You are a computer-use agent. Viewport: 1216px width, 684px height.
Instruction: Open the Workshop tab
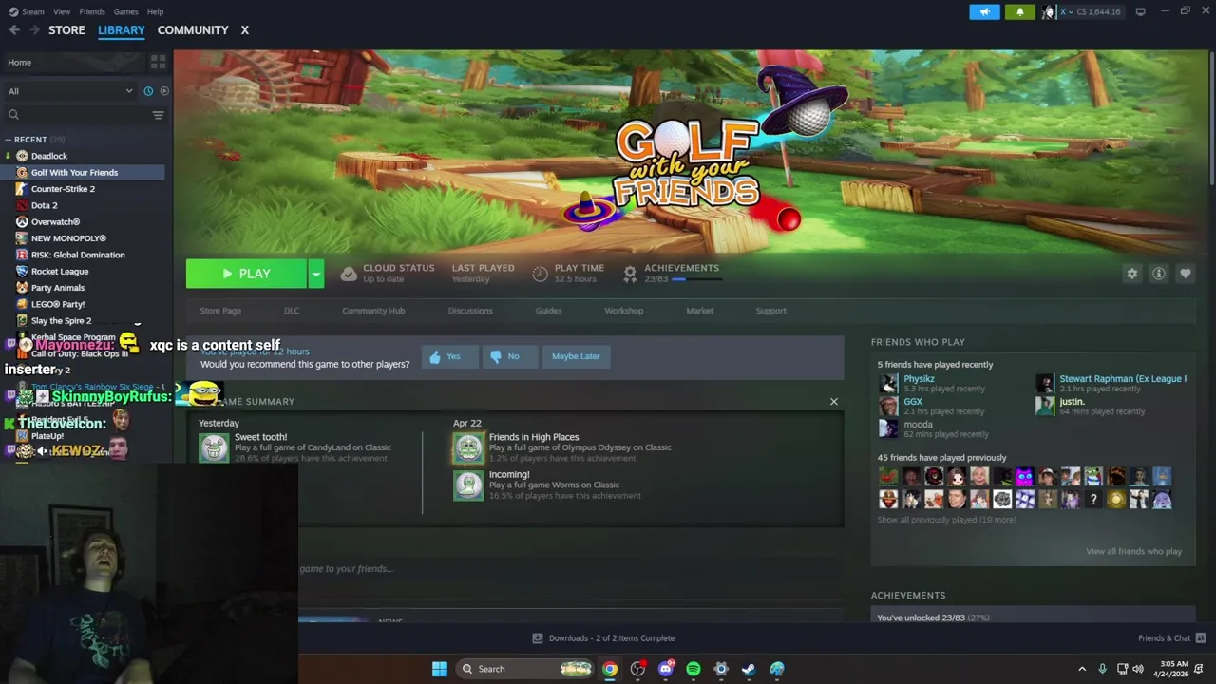click(623, 311)
